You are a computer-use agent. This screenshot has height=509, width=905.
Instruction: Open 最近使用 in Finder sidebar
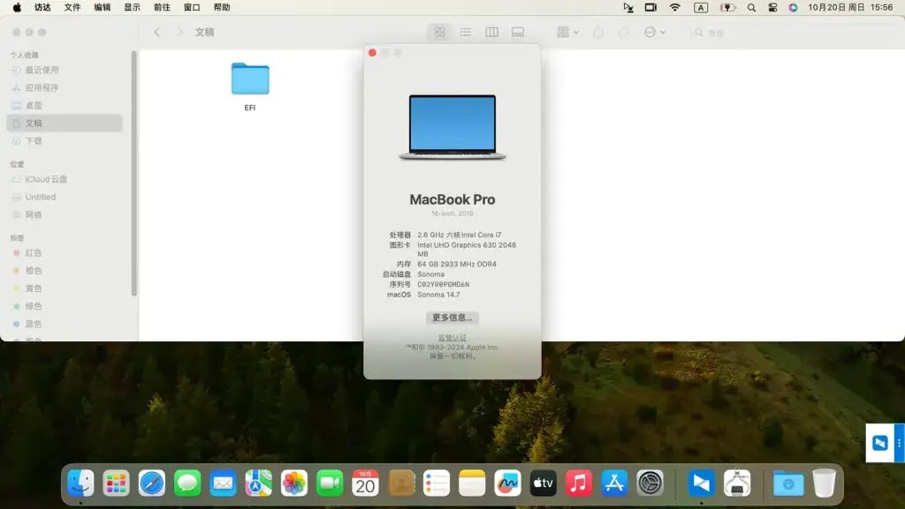click(42, 70)
